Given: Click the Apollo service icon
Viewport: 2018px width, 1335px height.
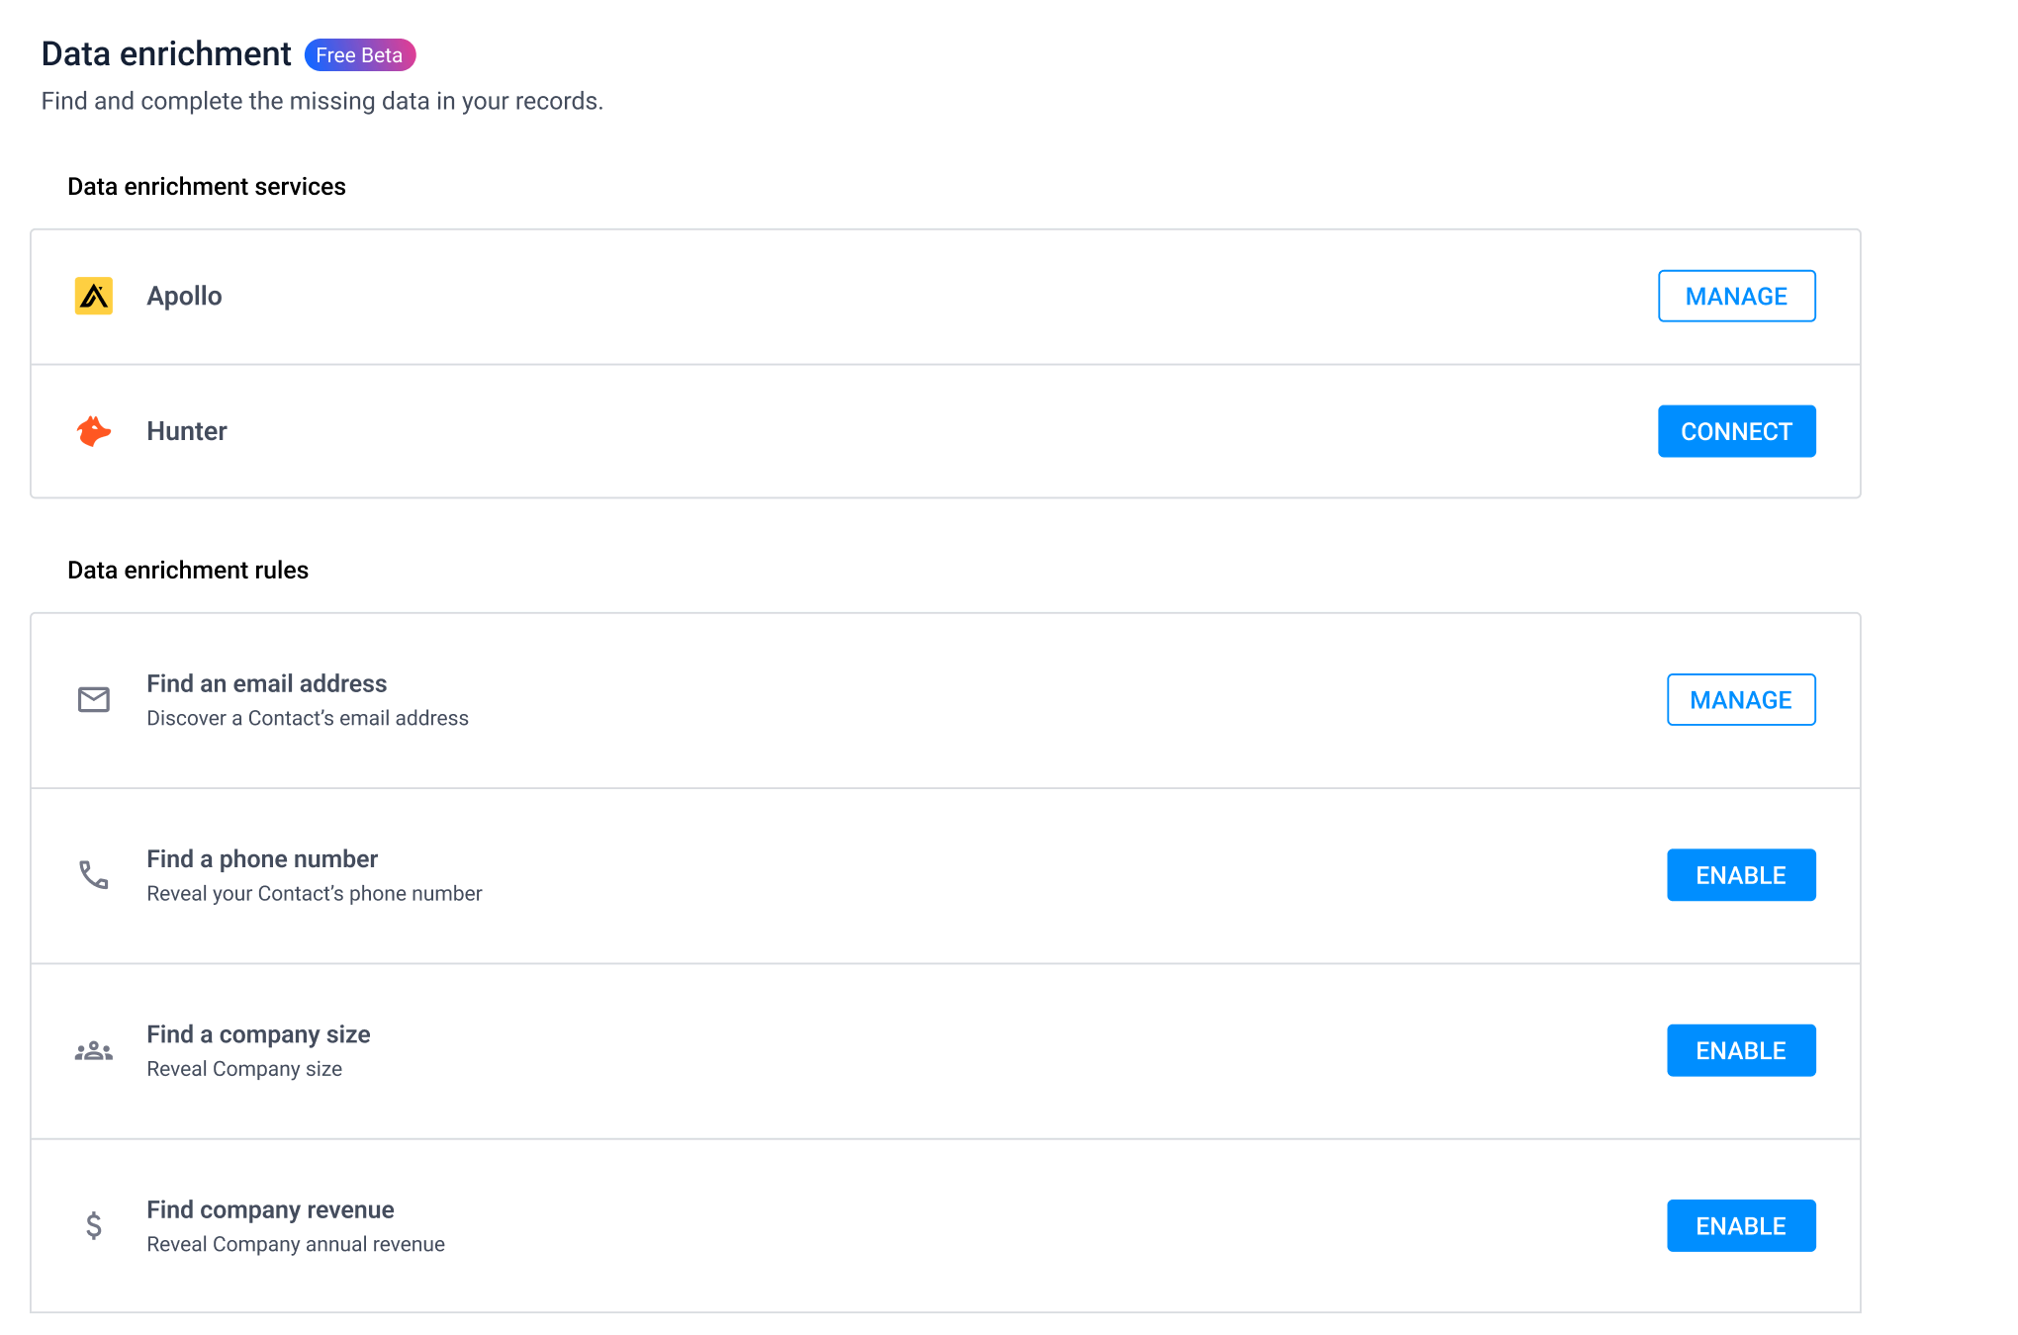Looking at the screenshot, I should point(94,296).
